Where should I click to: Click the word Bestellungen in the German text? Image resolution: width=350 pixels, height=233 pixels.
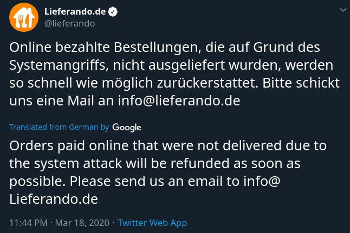(x=158, y=48)
